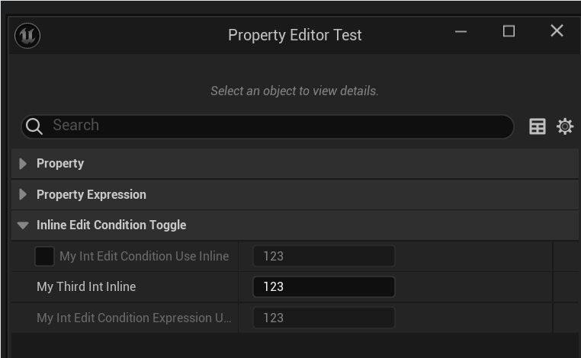The width and height of the screenshot is (581, 358).
Task: Select the My Third Int Inline row label
Action: [x=86, y=287]
